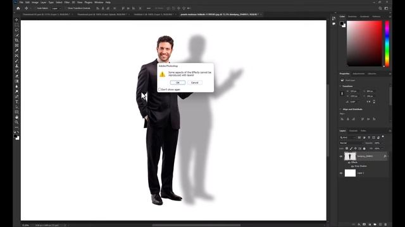Select the Clone Stamp tool
Image resolution: width=405 pixels, height=227 pixels.
click(x=17, y=66)
